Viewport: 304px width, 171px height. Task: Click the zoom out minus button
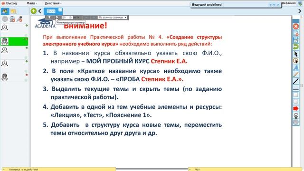86,18
